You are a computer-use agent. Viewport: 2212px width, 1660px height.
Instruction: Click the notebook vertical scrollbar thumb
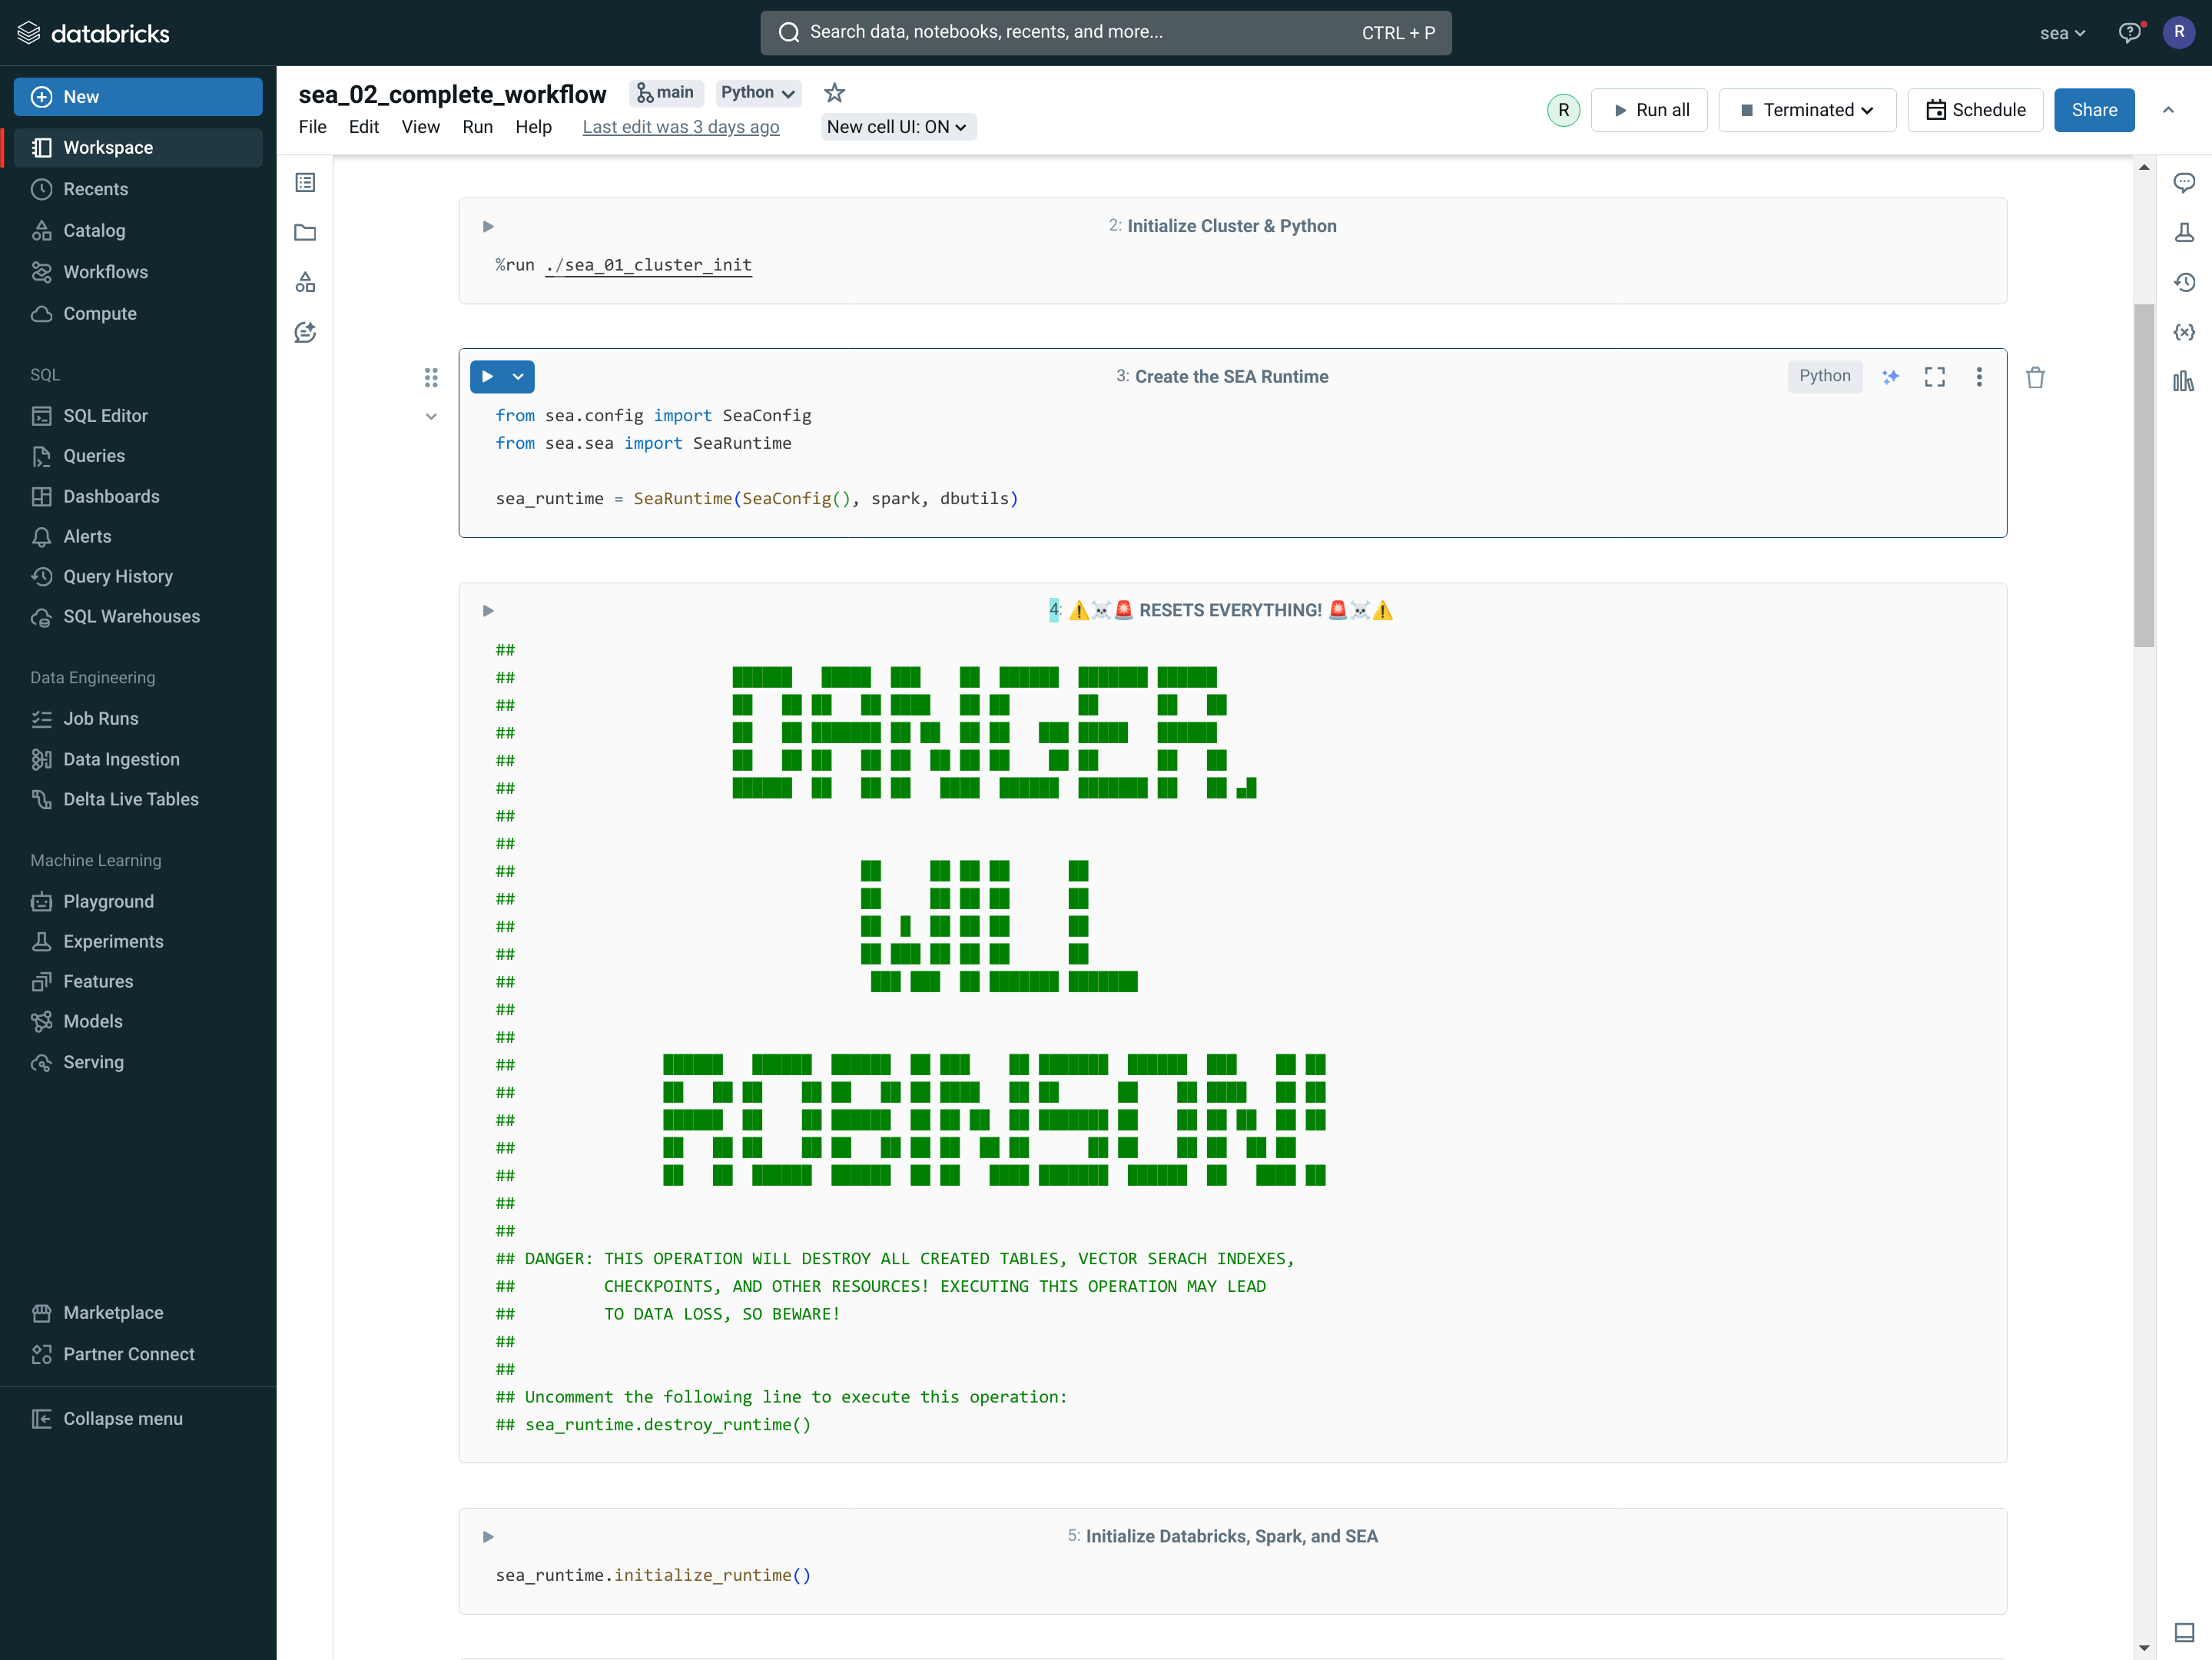coord(2143,475)
